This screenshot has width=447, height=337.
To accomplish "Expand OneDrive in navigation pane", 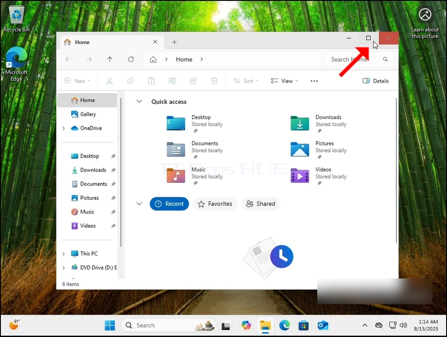I will click(63, 128).
